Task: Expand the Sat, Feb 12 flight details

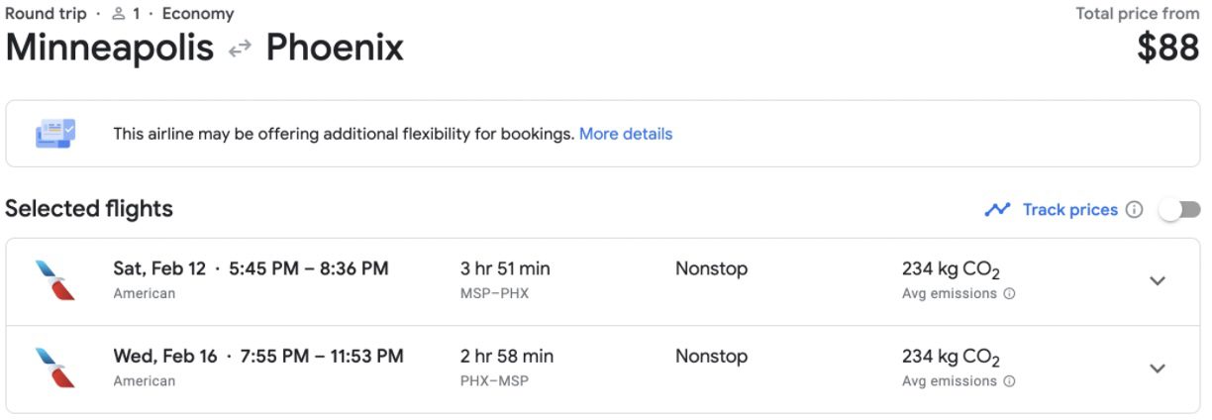Action: [x=1157, y=280]
